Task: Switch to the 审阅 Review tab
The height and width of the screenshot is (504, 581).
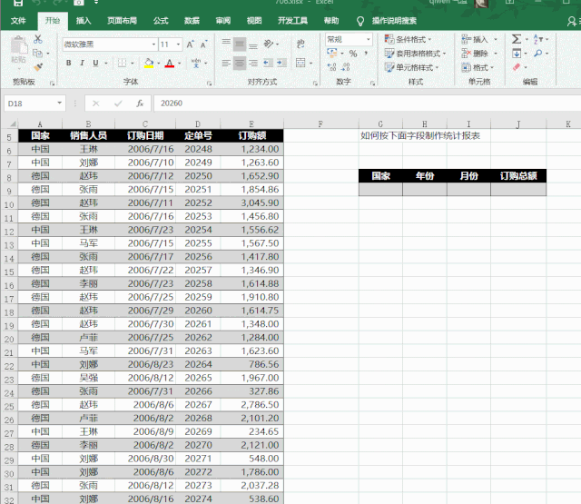Action: [x=223, y=21]
